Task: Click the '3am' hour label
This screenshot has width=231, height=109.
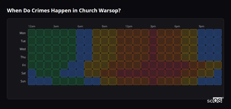Action: point(56,26)
